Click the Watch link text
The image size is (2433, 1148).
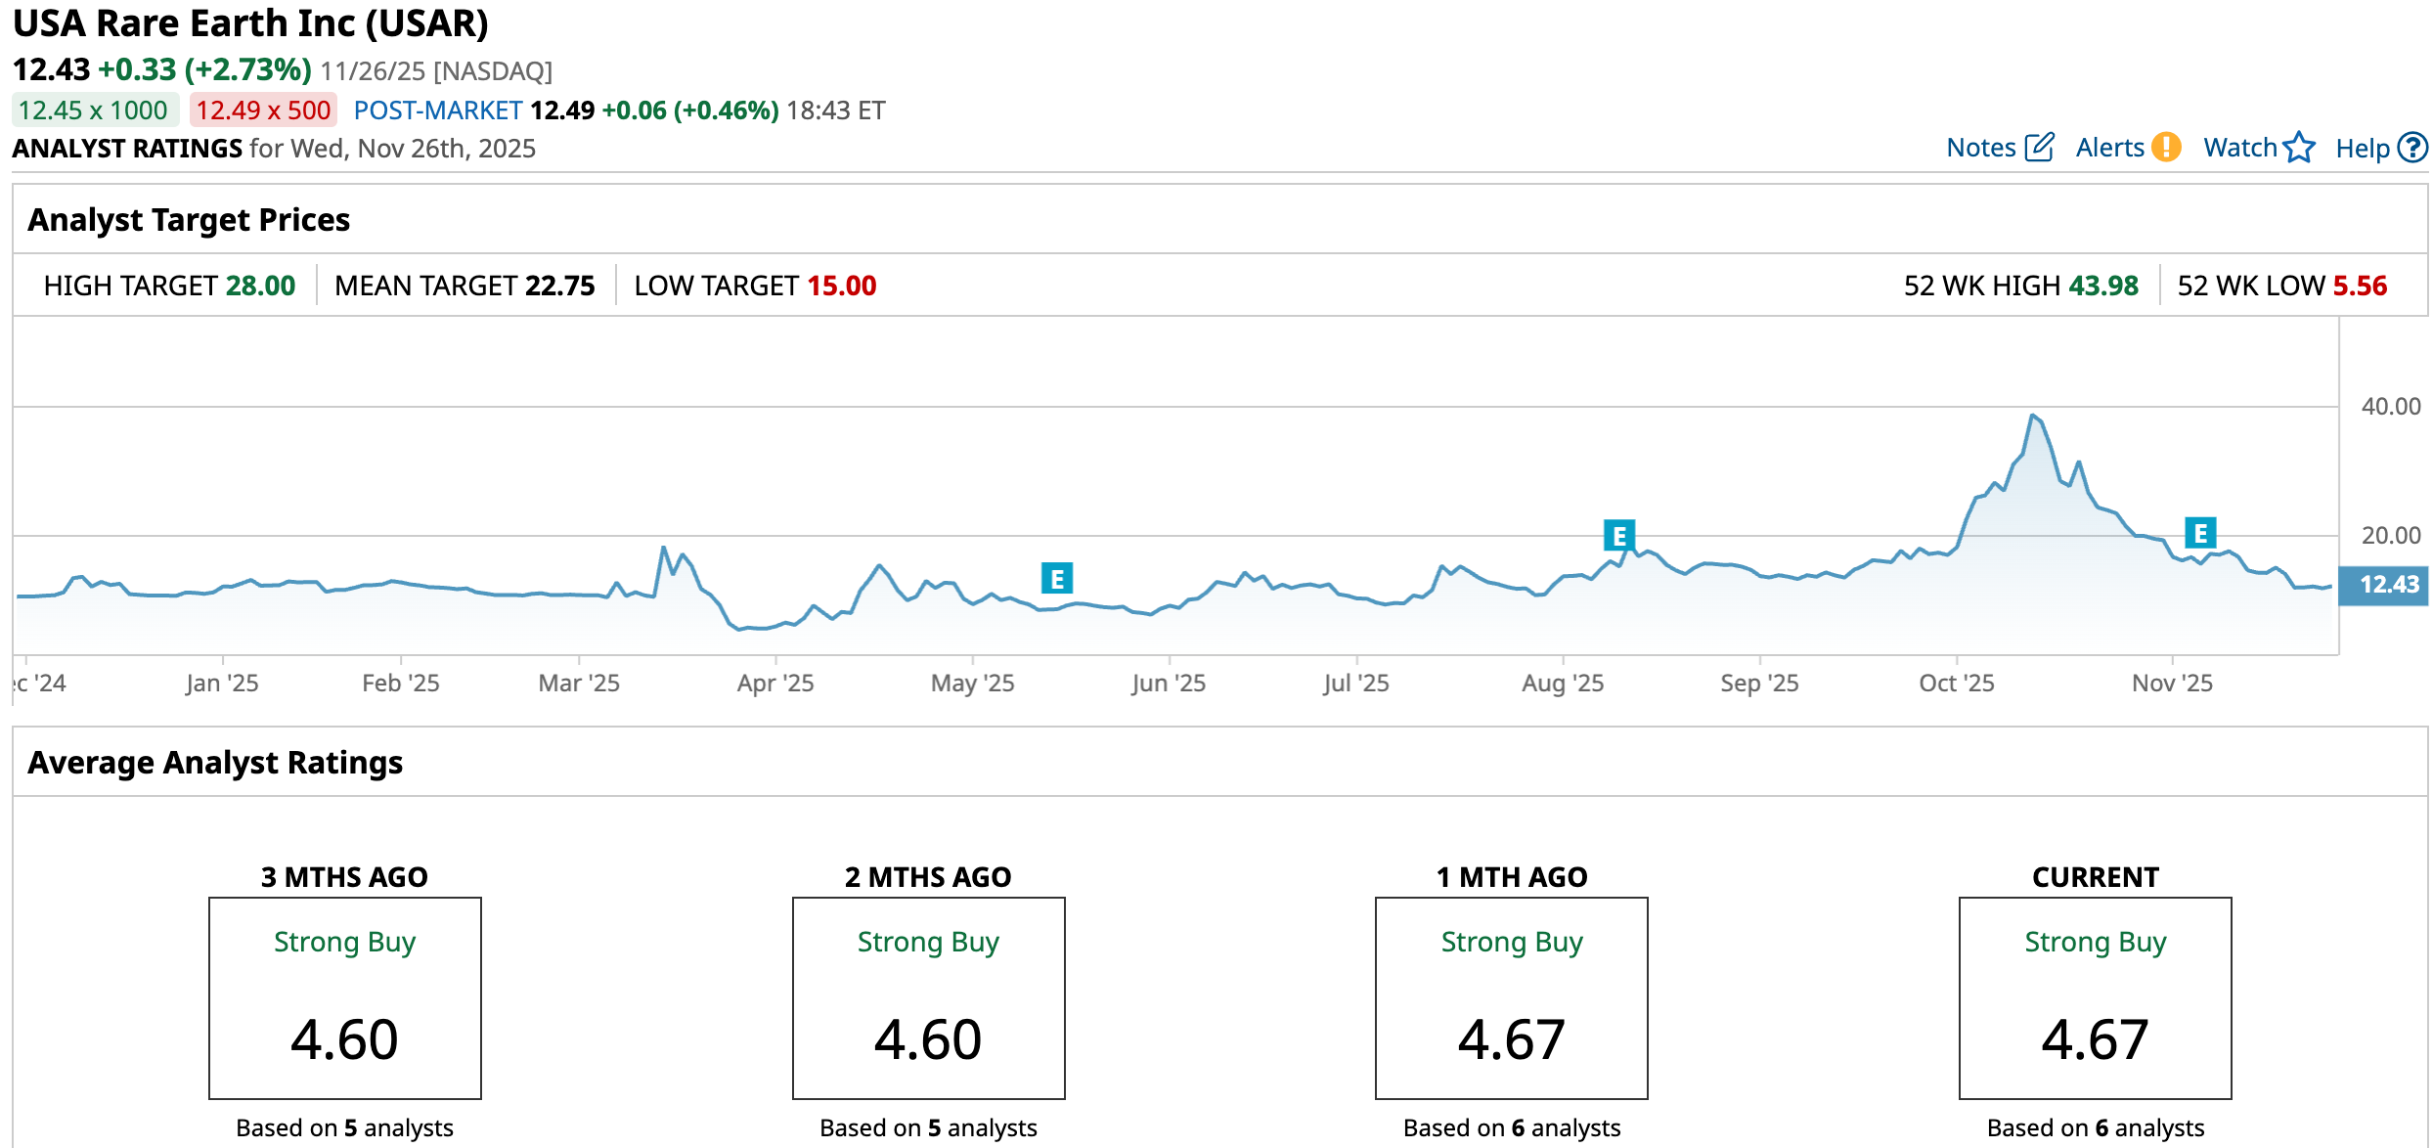(x=2239, y=148)
